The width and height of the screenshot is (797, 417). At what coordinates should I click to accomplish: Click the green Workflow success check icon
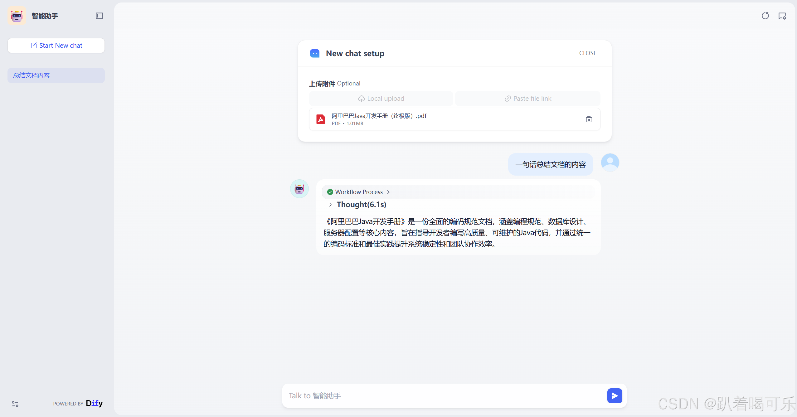click(x=330, y=192)
